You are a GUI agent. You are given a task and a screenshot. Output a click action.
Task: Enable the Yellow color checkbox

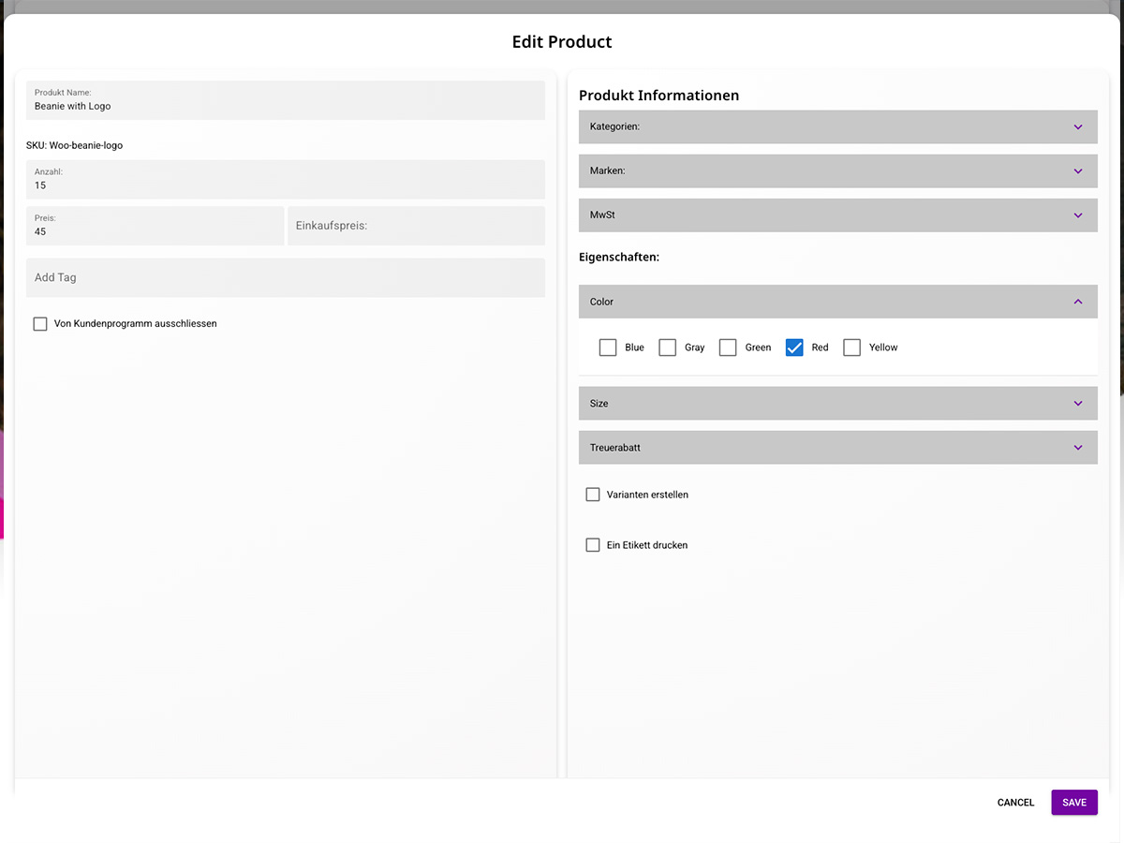pos(851,348)
